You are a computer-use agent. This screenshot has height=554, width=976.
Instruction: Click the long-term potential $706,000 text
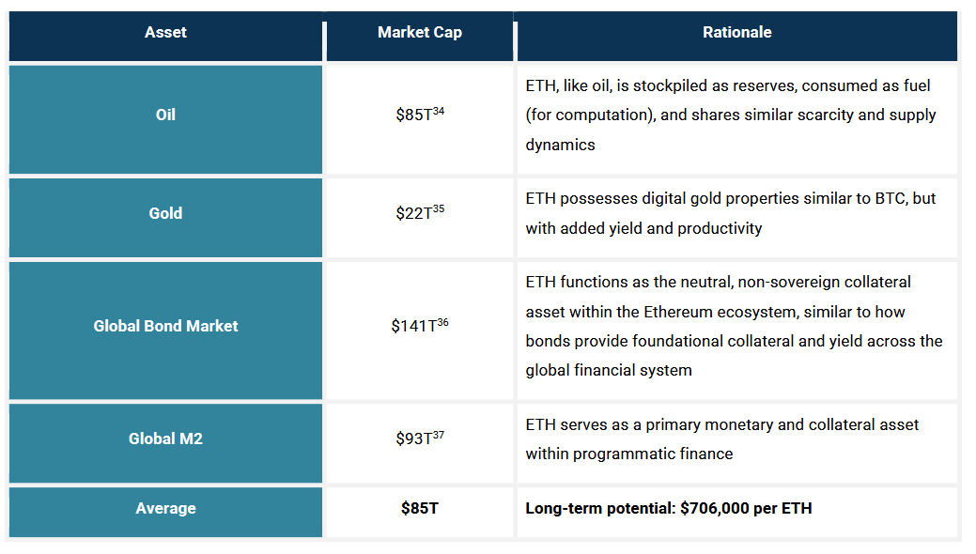(669, 509)
